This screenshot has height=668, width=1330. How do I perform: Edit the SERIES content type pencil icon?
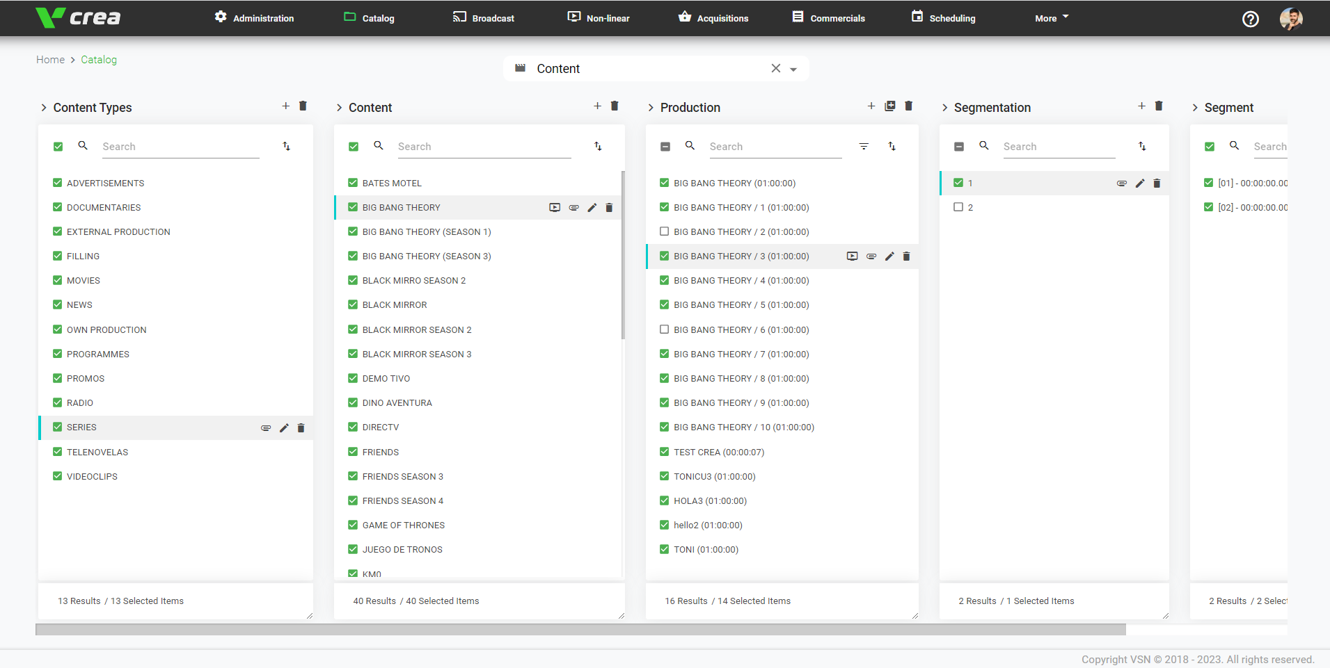[x=284, y=428]
